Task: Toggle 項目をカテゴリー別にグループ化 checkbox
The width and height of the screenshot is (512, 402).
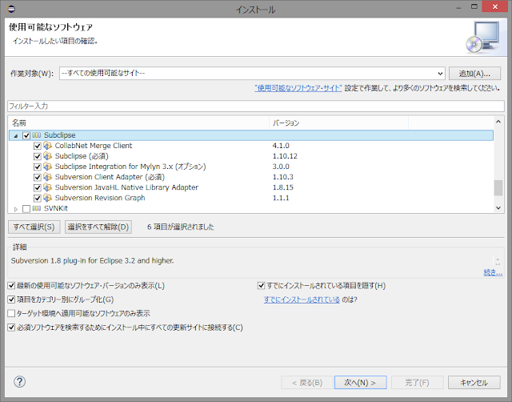Action: 11,299
